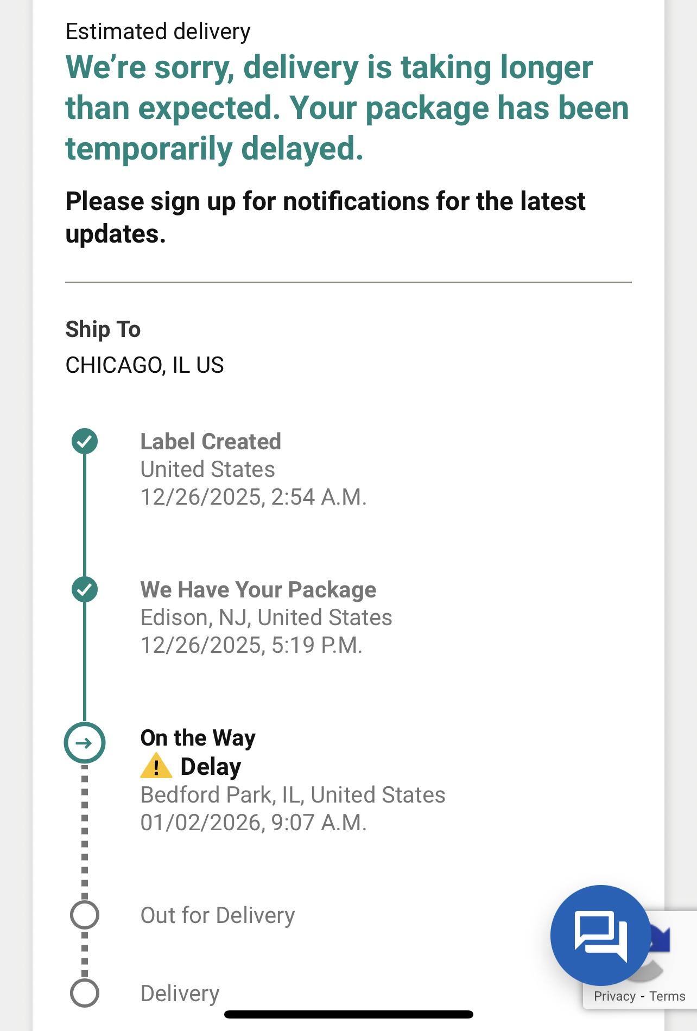
Task: Open the reCAPTCHA Terms link
Action: (667, 996)
